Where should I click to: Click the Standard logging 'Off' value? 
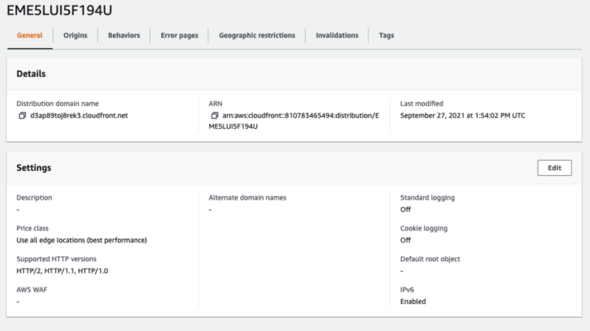[405, 210]
